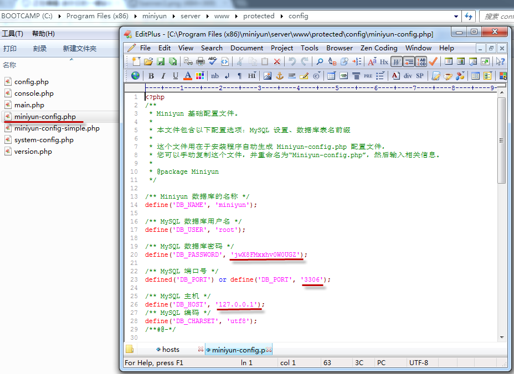The width and height of the screenshot is (514, 374).
Task: Expand the address bar history dropdown arrow
Action: (456, 16)
